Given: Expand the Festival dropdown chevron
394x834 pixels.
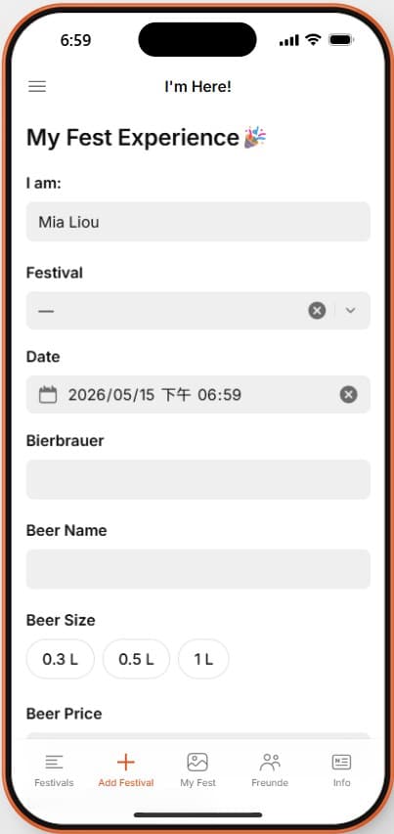Looking at the screenshot, I should [350, 311].
